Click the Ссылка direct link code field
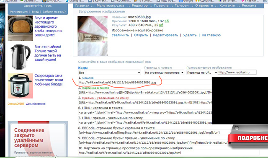 (145, 83)
